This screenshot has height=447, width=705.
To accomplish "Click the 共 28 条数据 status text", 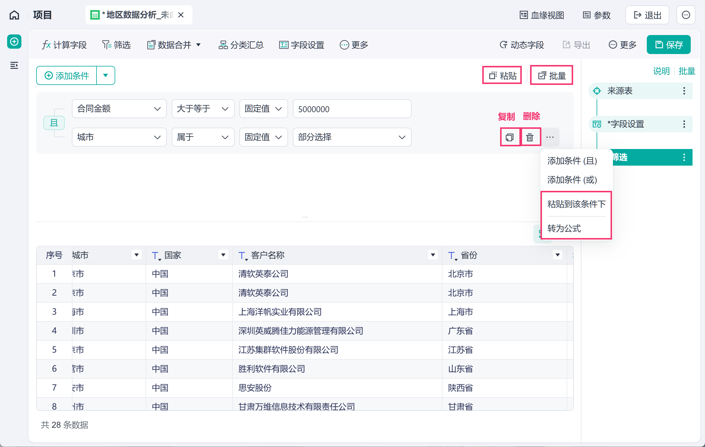I will [x=64, y=425].
